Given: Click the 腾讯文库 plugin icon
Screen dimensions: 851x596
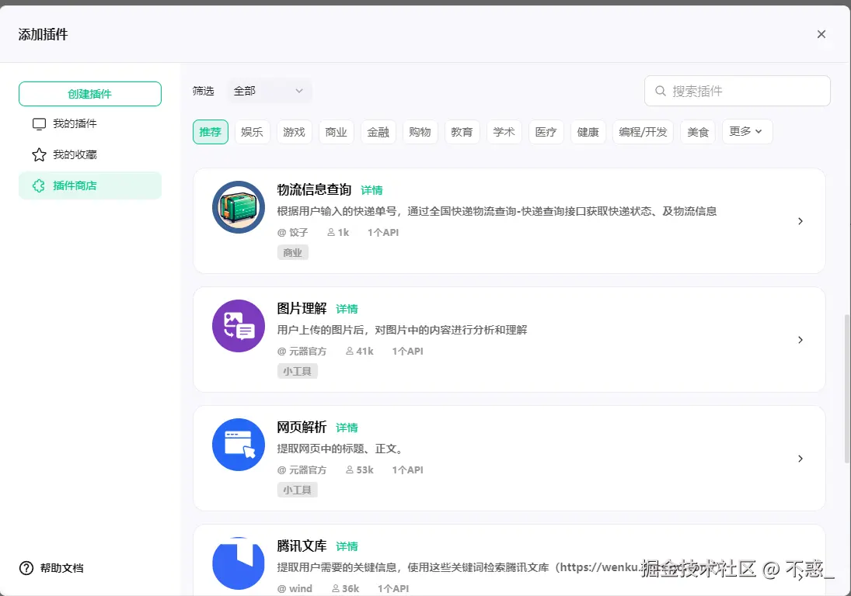Looking at the screenshot, I should [238, 563].
